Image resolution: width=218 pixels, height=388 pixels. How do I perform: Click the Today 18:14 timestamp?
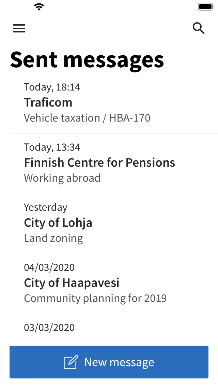52,87
